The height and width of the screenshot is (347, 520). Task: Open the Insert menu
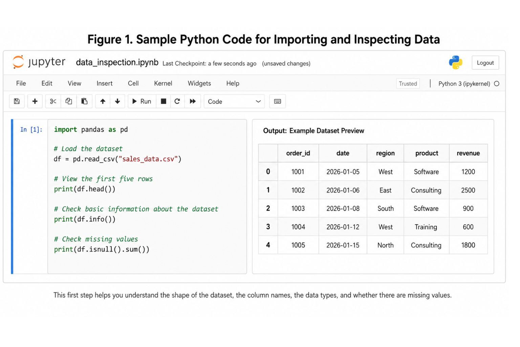tap(104, 83)
